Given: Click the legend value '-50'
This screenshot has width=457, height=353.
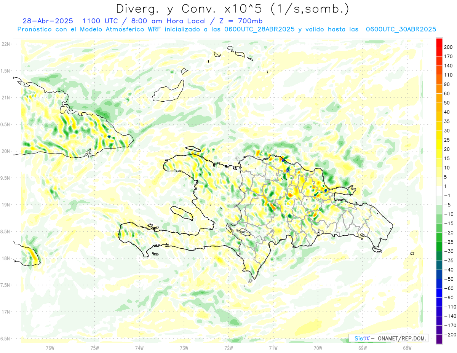Looking at the screenshot, I should click(448, 279).
